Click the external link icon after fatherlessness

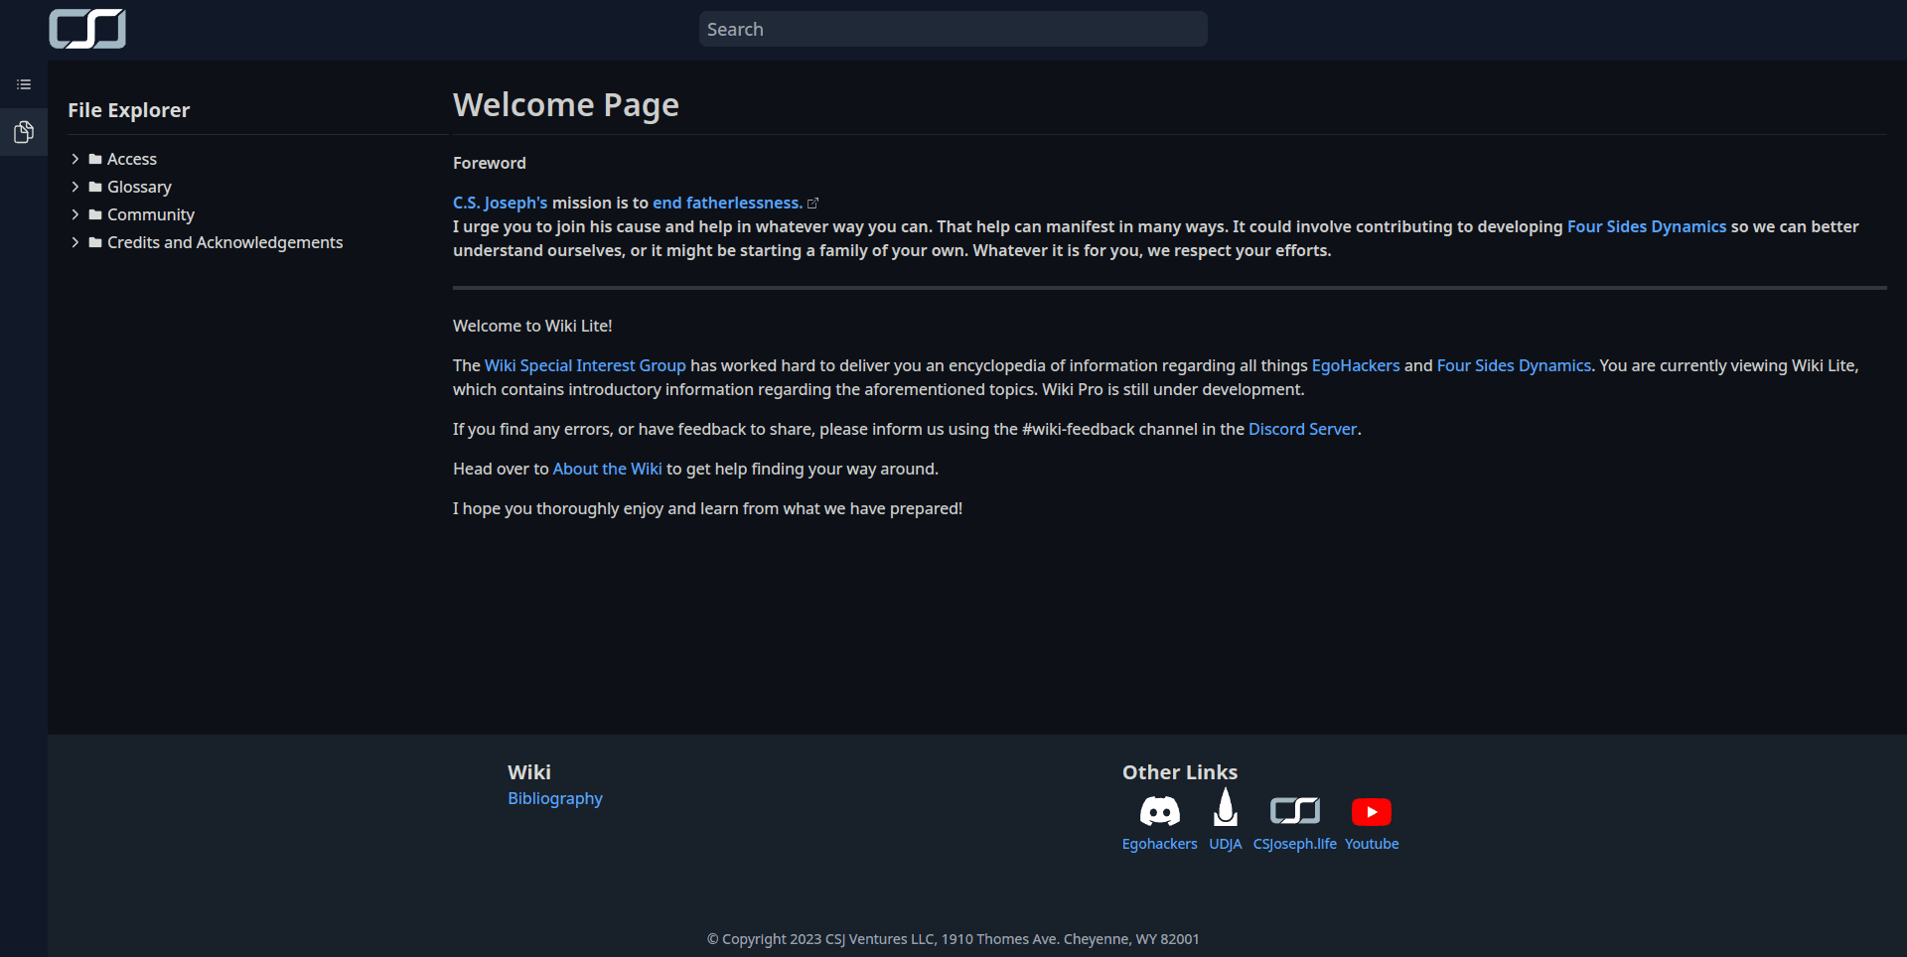point(812,204)
